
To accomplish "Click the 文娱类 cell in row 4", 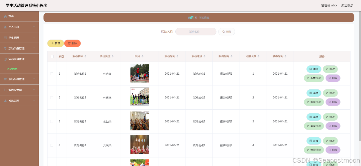I will tap(107, 145).
